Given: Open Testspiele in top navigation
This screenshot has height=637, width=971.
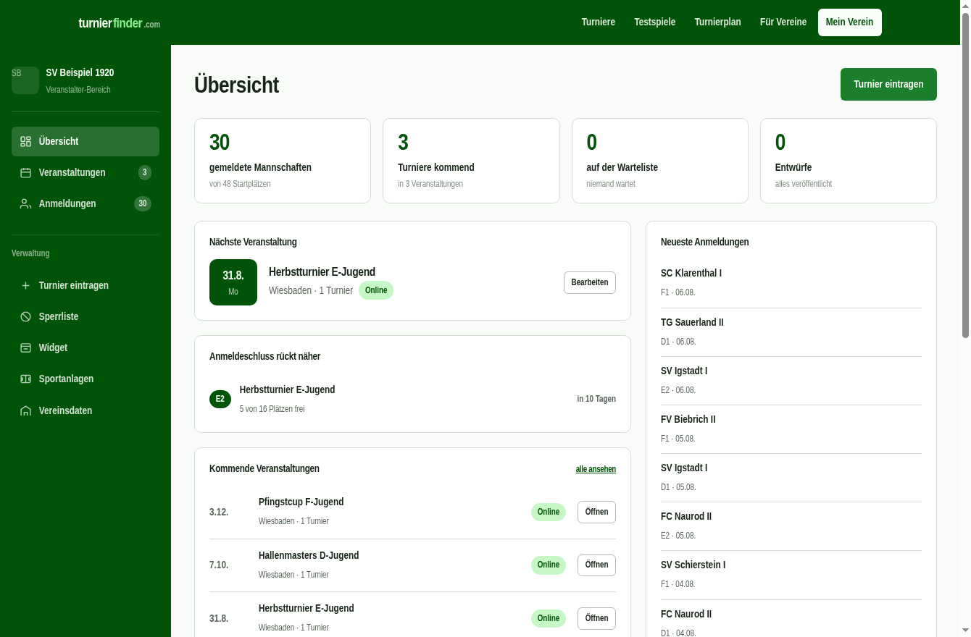Looking at the screenshot, I should point(654,22).
